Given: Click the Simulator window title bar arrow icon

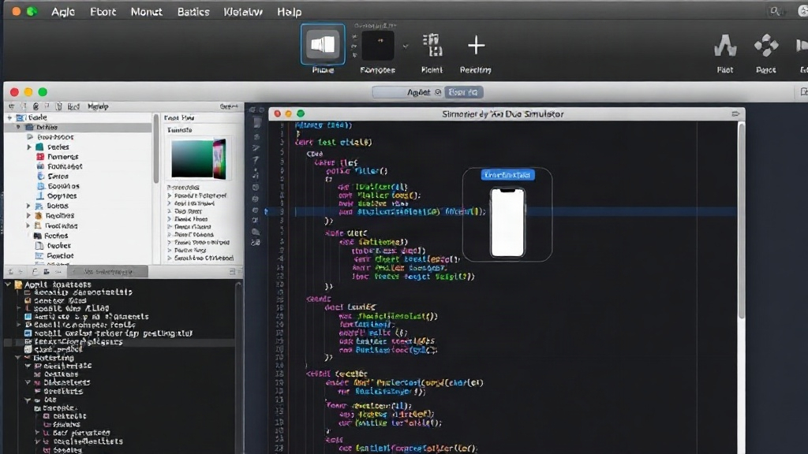Looking at the screenshot, I should coord(735,113).
